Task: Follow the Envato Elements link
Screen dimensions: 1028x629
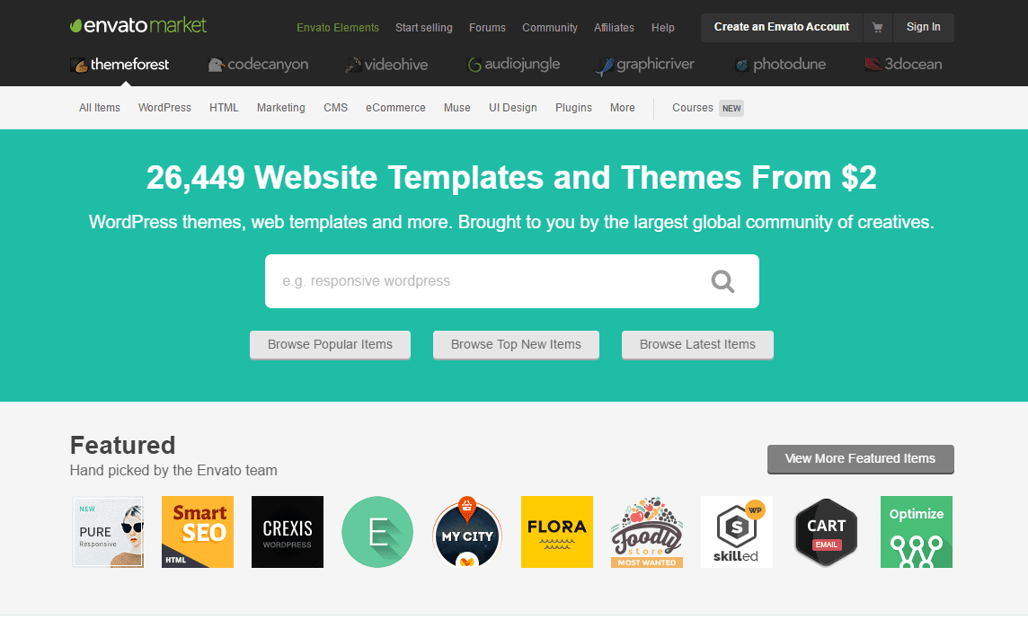Action: [338, 28]
